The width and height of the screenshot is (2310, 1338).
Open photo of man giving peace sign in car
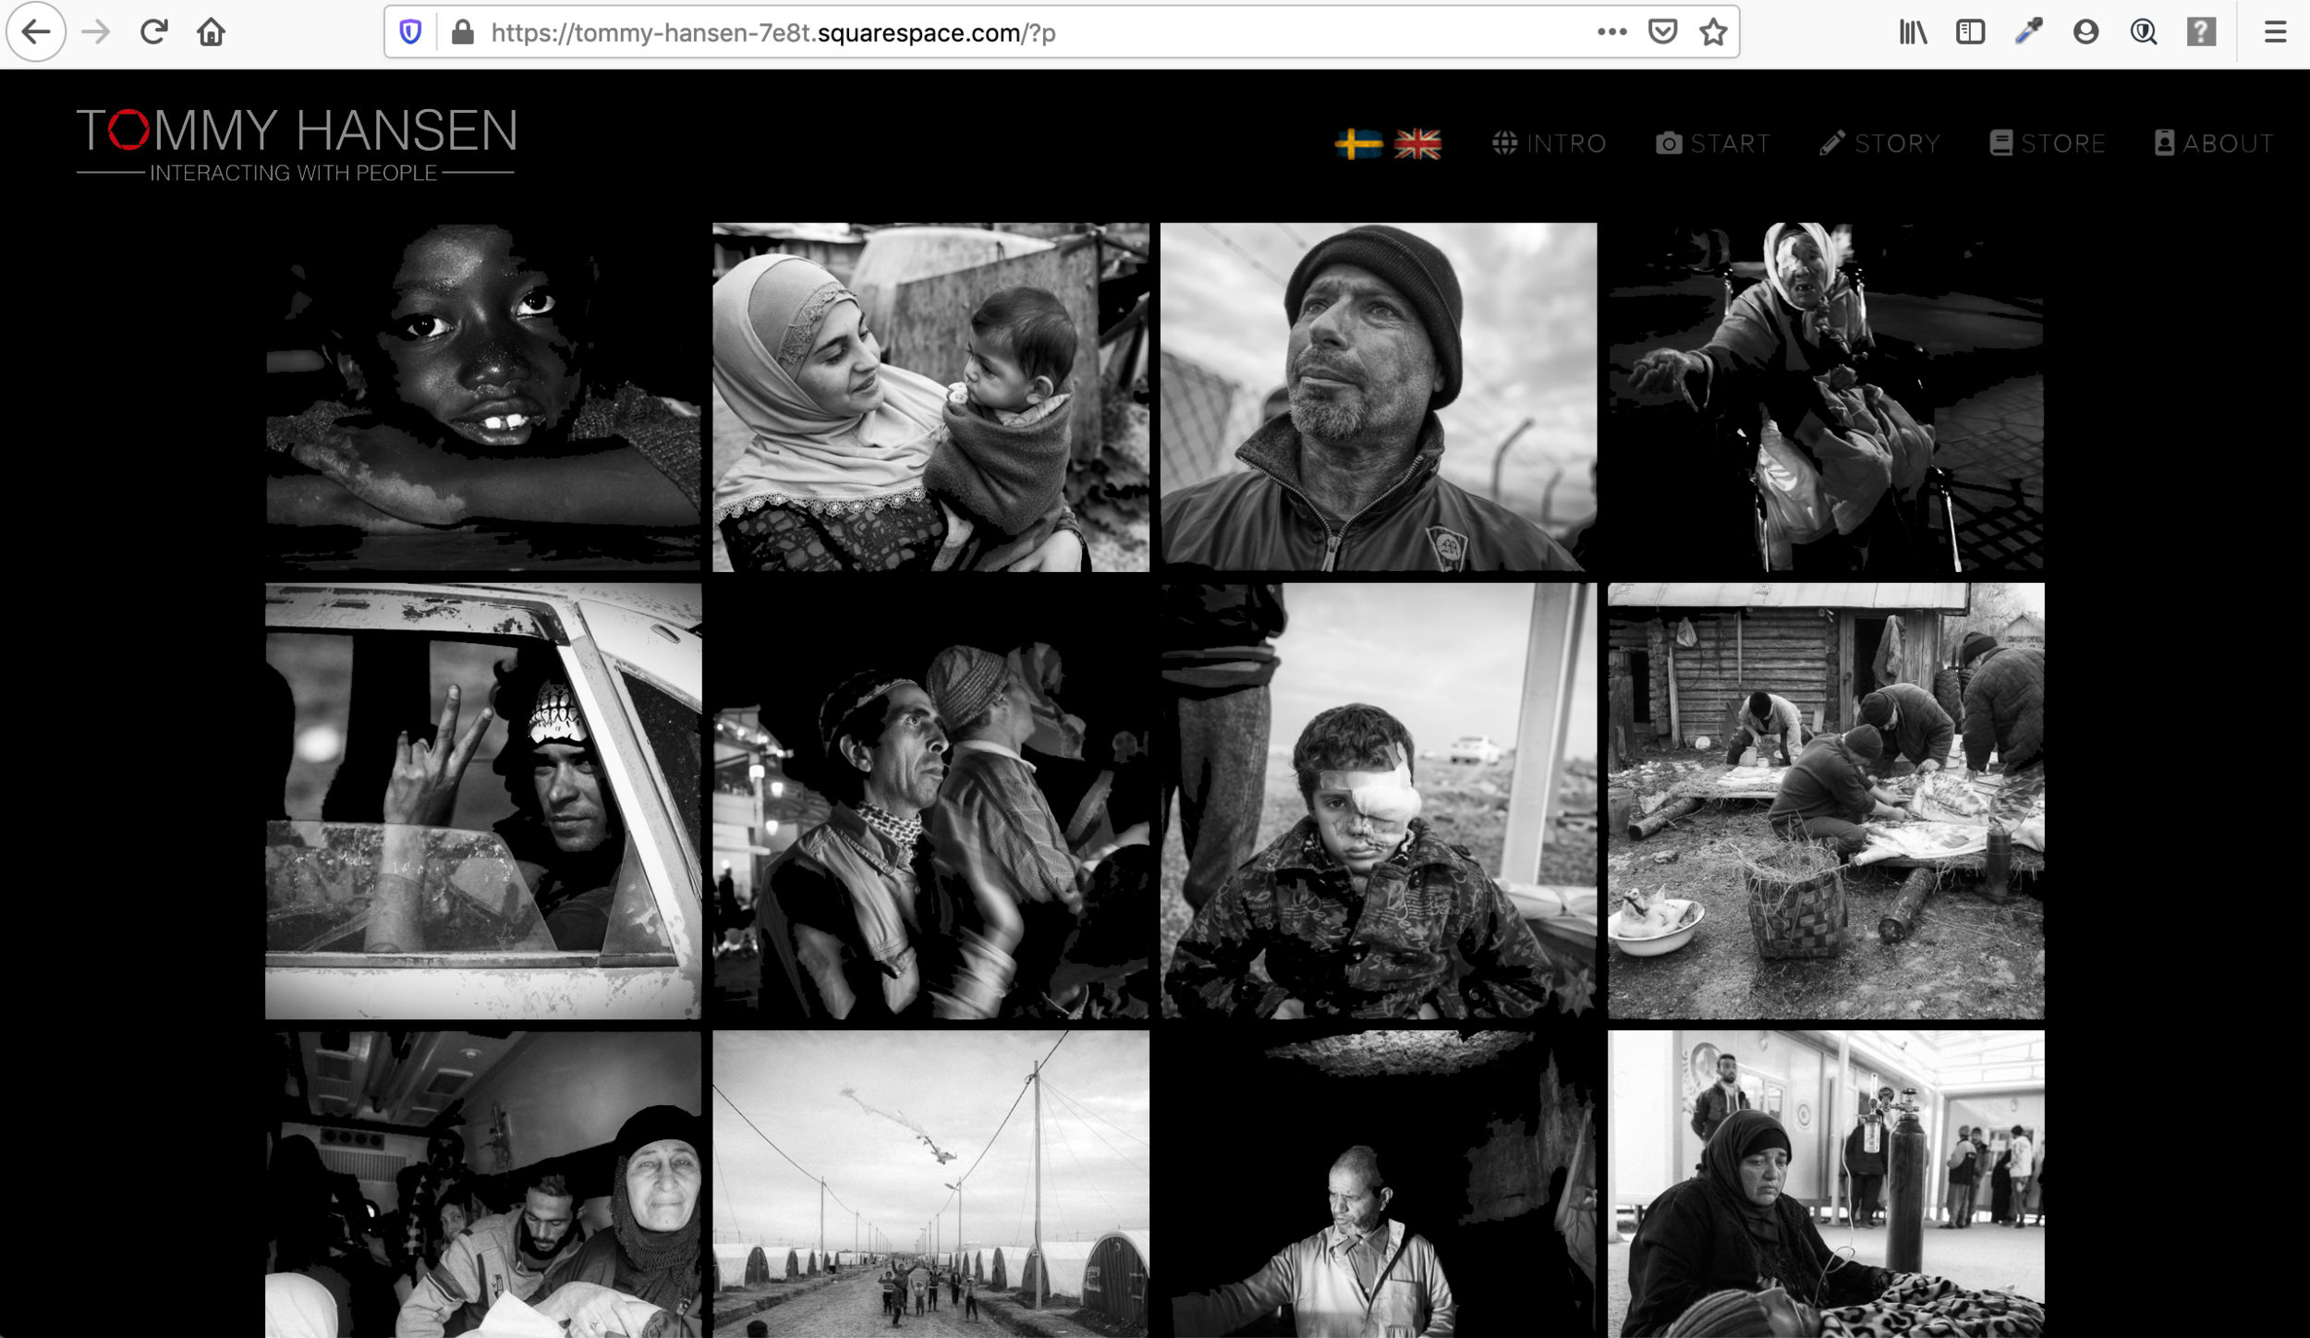click(x=483, y=800)
